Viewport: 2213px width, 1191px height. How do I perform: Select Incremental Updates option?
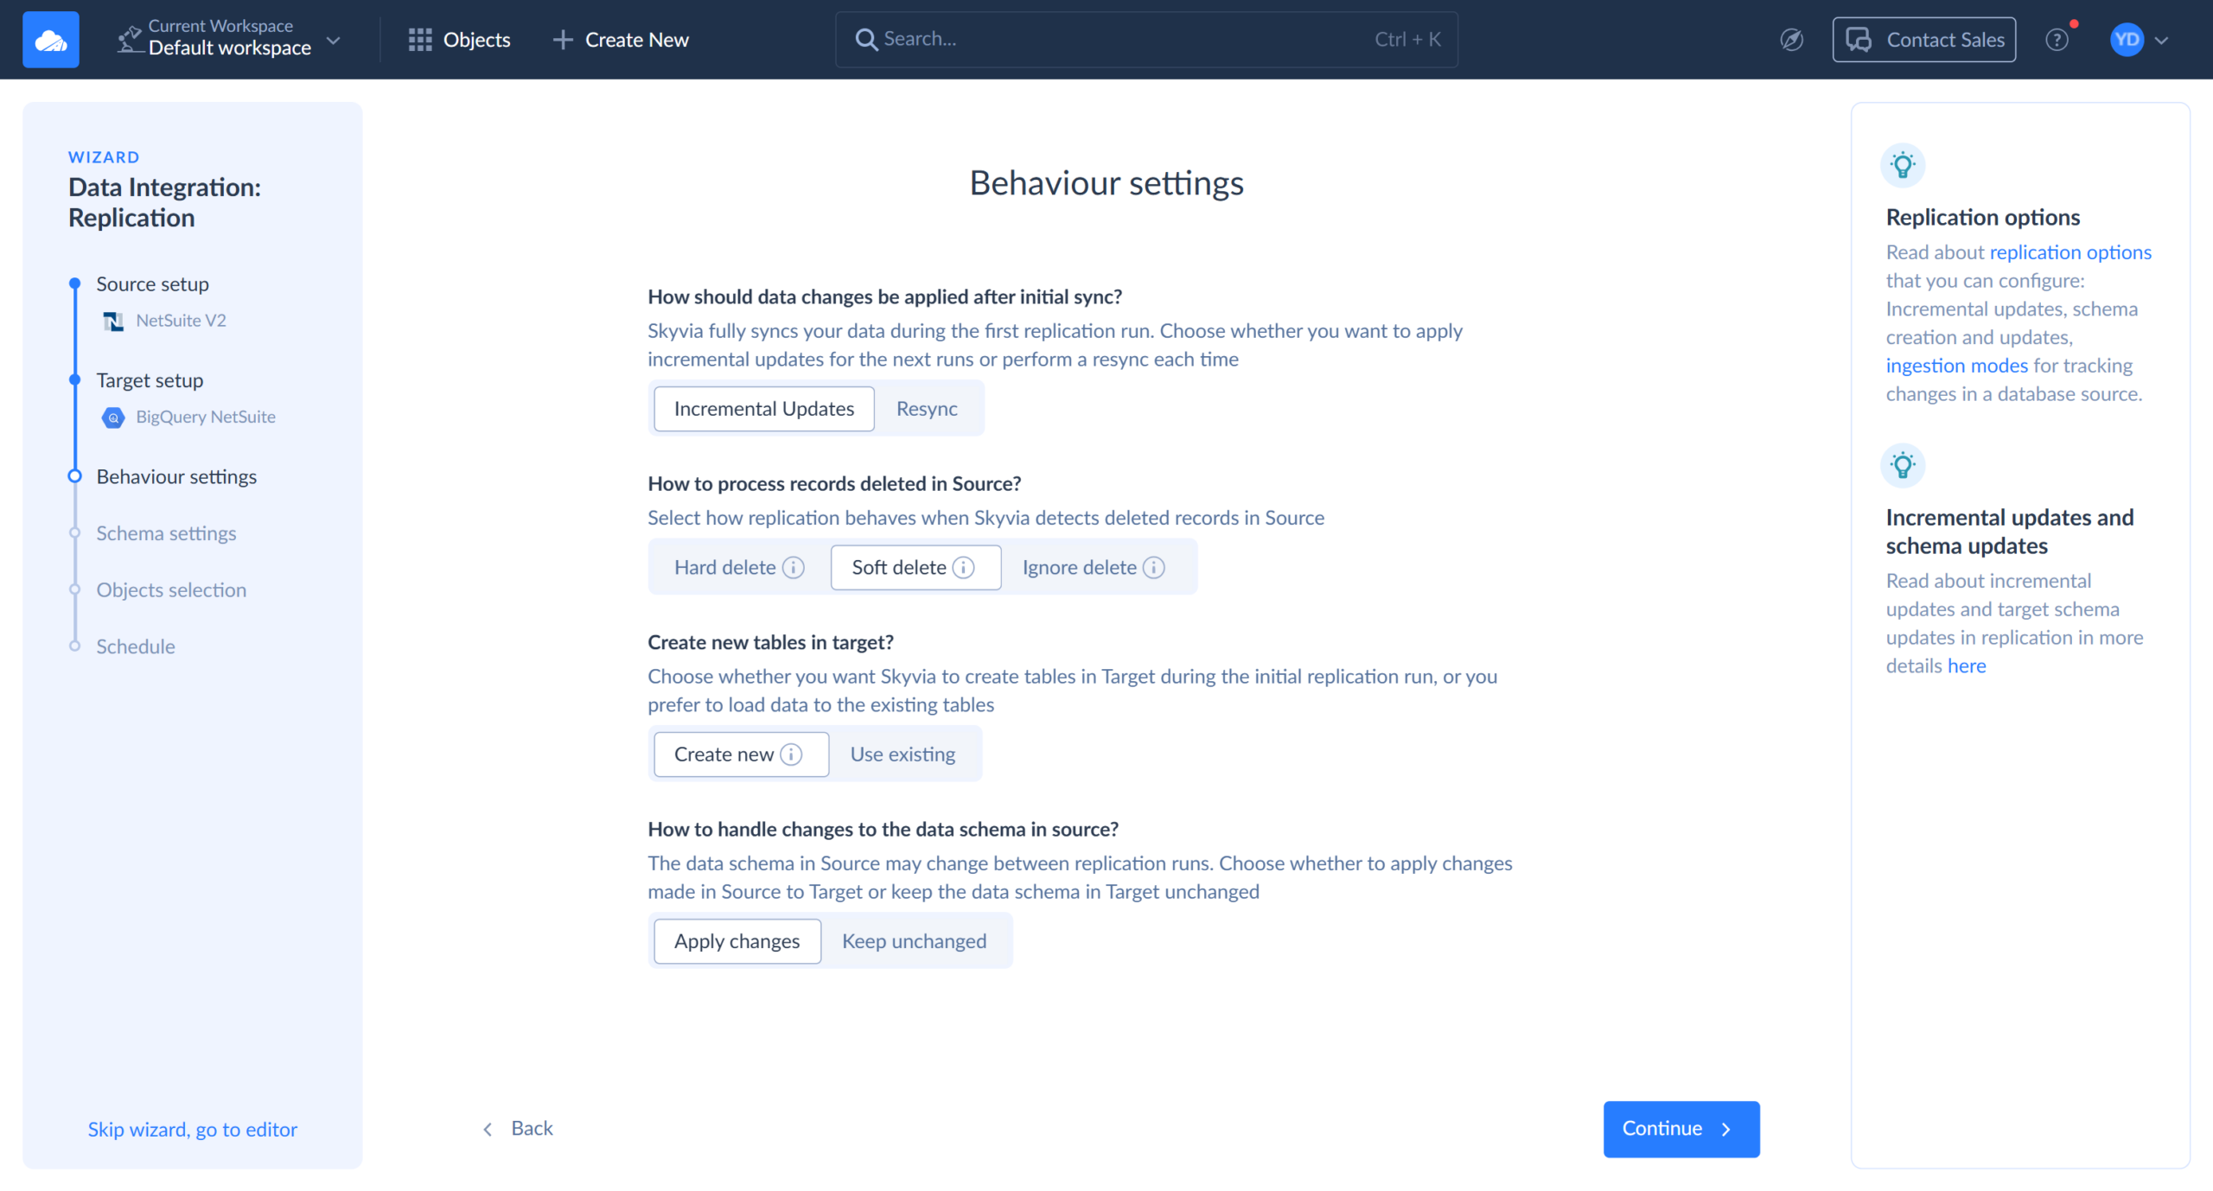764,409
